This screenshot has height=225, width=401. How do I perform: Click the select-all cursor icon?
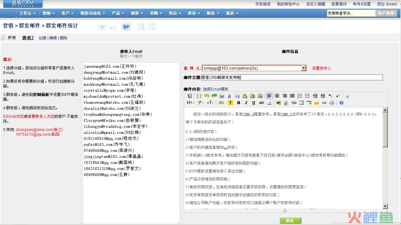point(347,96)
